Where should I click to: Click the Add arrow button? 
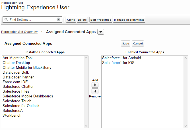click(x=95, y=85)
